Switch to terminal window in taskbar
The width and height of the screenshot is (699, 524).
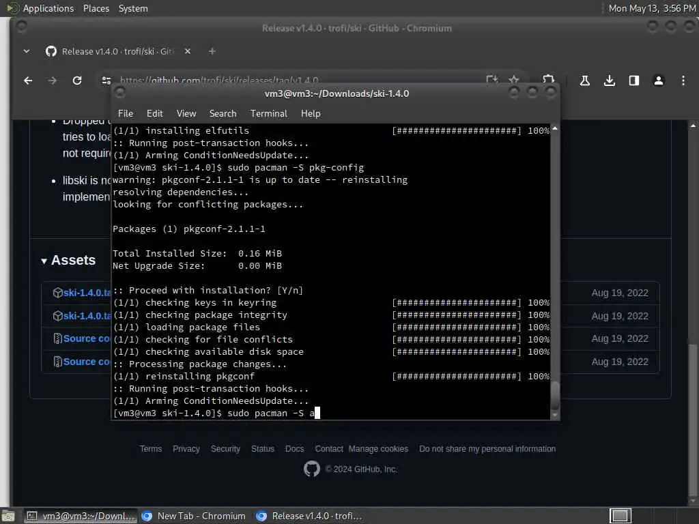coord(81,516)
